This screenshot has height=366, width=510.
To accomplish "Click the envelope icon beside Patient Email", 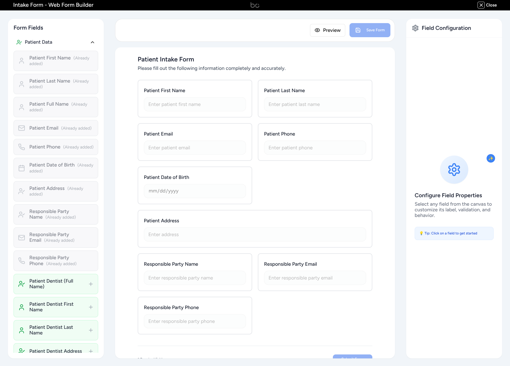I will point(21,128).
